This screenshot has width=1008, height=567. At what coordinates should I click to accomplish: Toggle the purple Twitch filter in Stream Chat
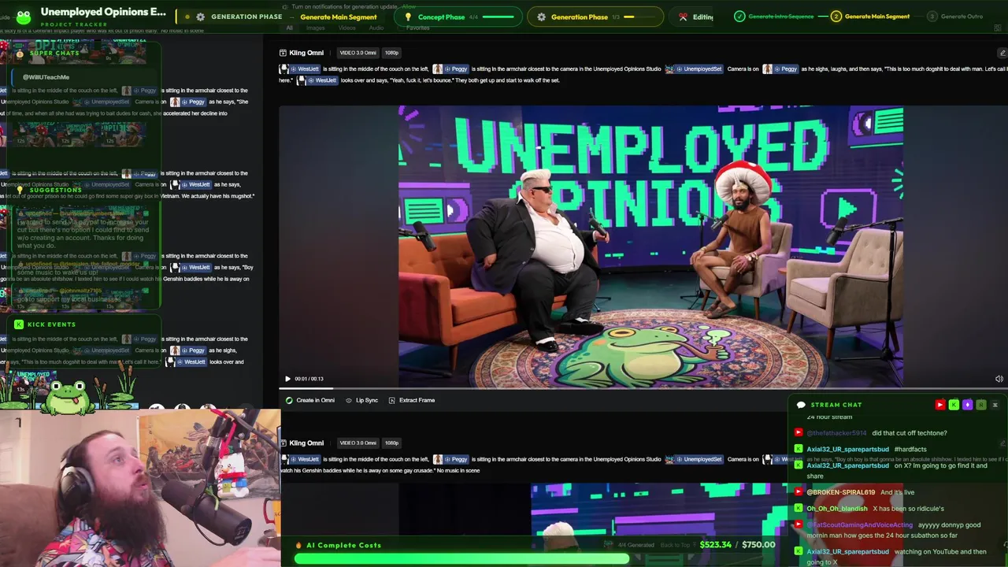click(x=967, y=405)
